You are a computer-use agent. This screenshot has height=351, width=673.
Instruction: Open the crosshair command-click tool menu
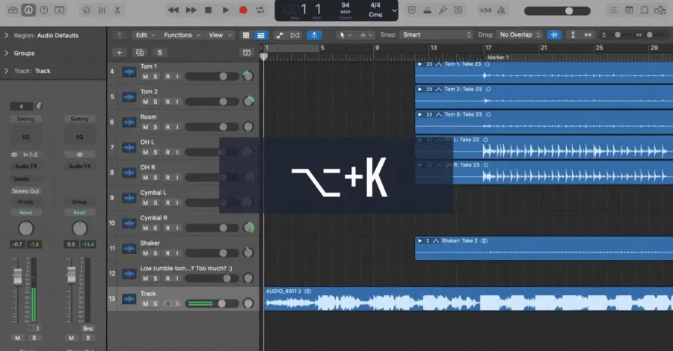(366, 35)
